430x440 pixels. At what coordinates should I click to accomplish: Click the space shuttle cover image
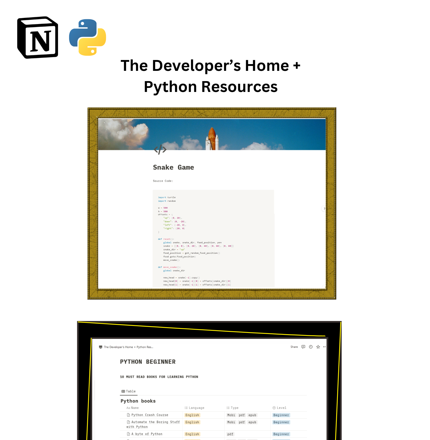(212, 134)
